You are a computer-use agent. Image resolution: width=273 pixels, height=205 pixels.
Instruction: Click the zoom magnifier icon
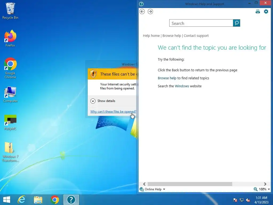[x=255, y=189]
